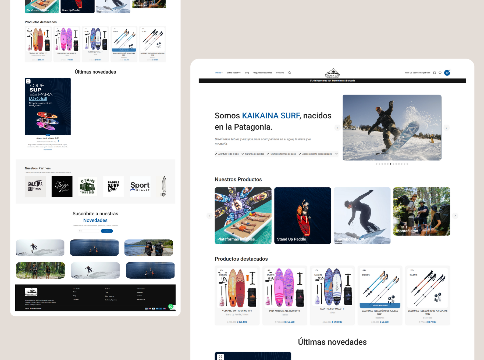This screenshot has height=360, width=484.
Task: Open Preguntas Frecuentes menu item
Action: (262, 73)
